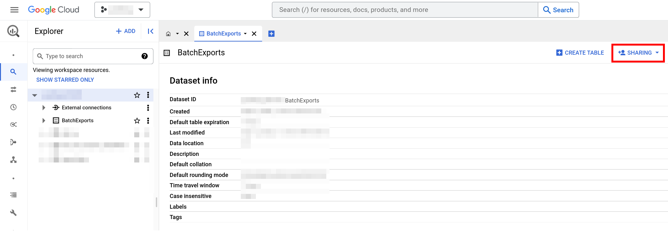Image resolution: width=668 pixels, height=231 pixels.
Task: Open the search help question icon
Action: 145,56
